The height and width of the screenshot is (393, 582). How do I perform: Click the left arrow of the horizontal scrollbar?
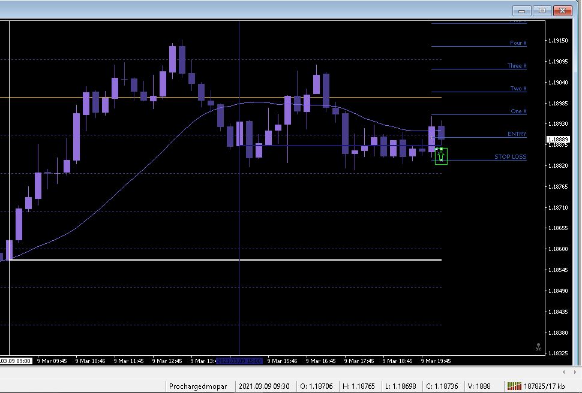pos(565,370)
